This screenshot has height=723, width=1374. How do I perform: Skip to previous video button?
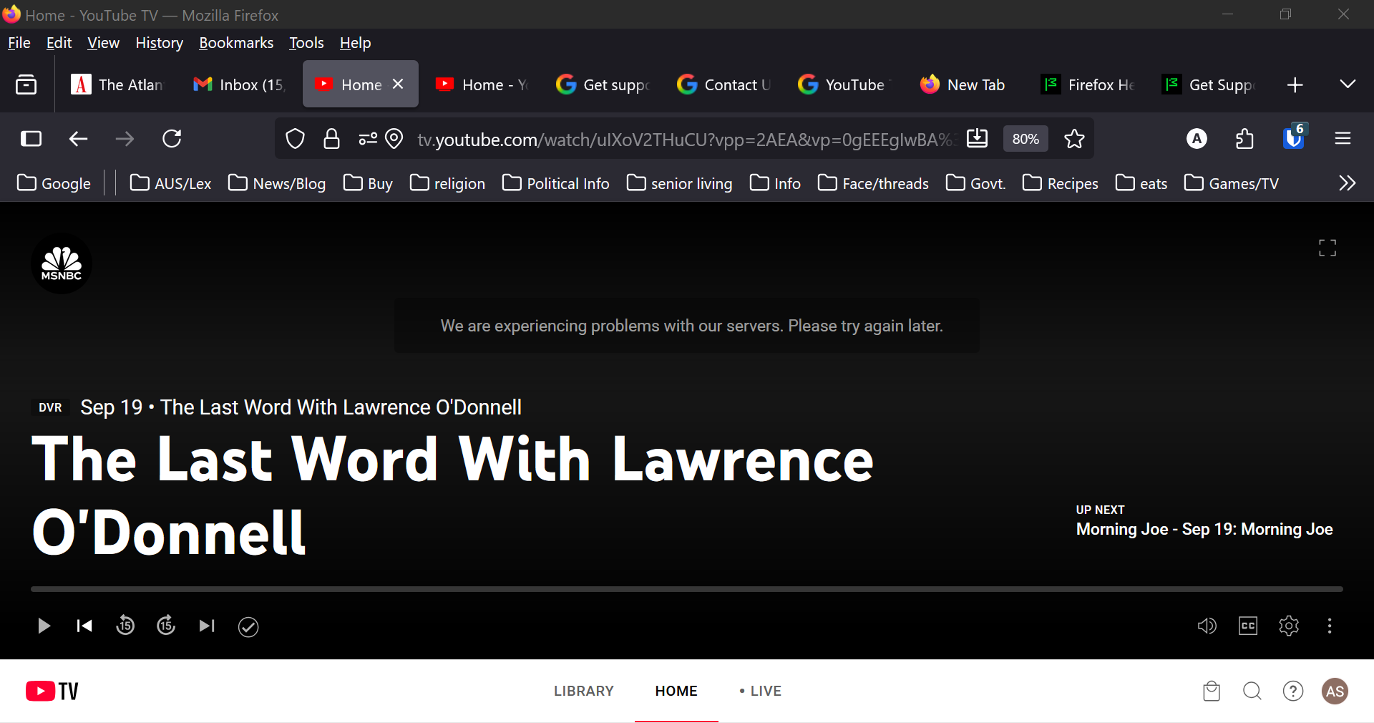pyautogui.click(x=84, y=626)
